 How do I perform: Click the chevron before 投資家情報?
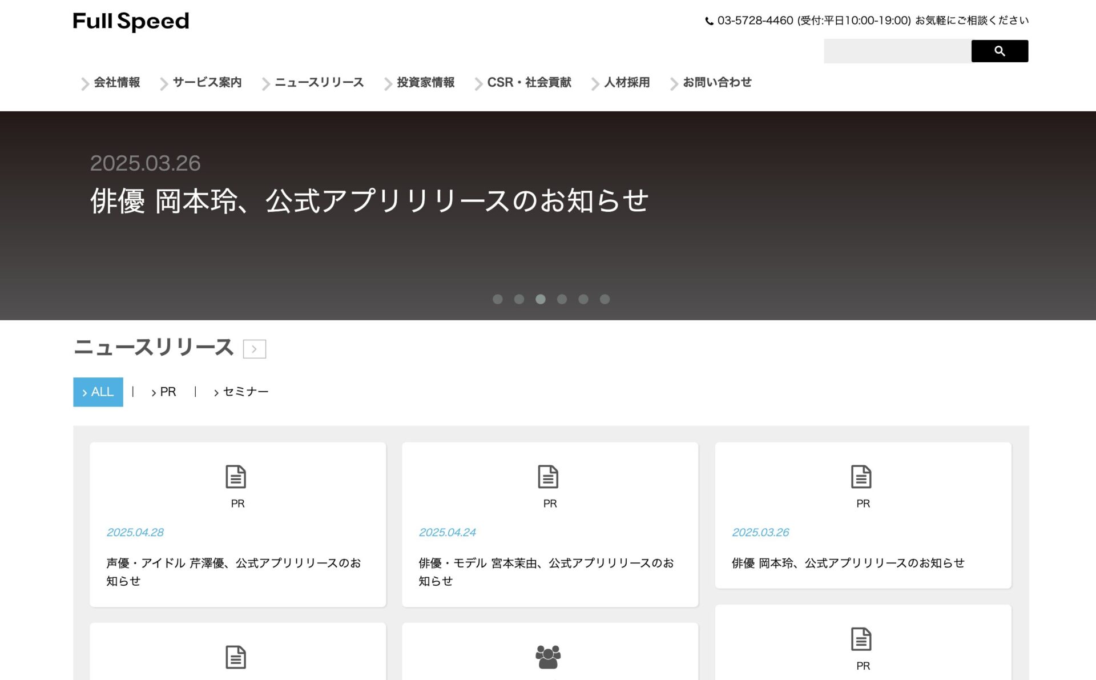pyautogui.click(x=388, y=84)
